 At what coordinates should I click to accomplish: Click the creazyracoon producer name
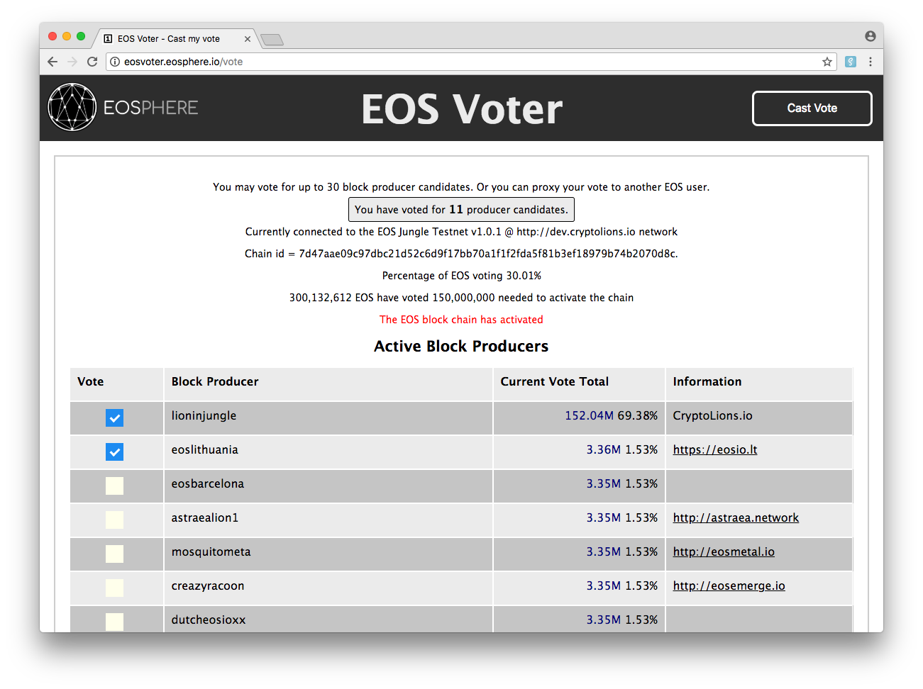[x=207, y=586]
